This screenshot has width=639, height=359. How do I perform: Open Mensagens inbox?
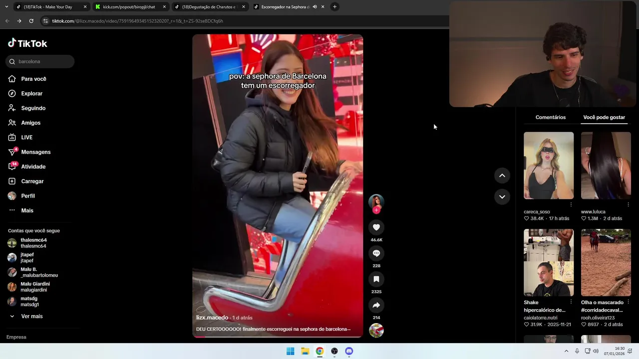tap(30, 152)
